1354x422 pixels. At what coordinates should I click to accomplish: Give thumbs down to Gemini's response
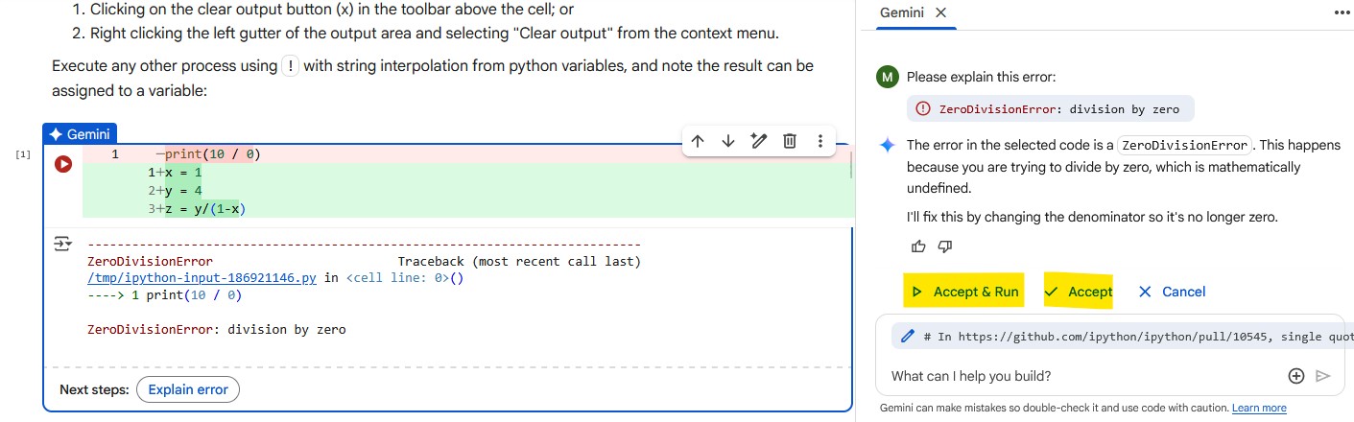pos(944,246)
